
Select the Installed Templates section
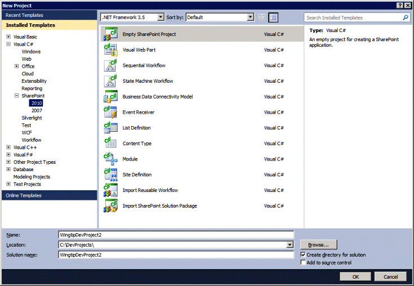click(50, 25)
